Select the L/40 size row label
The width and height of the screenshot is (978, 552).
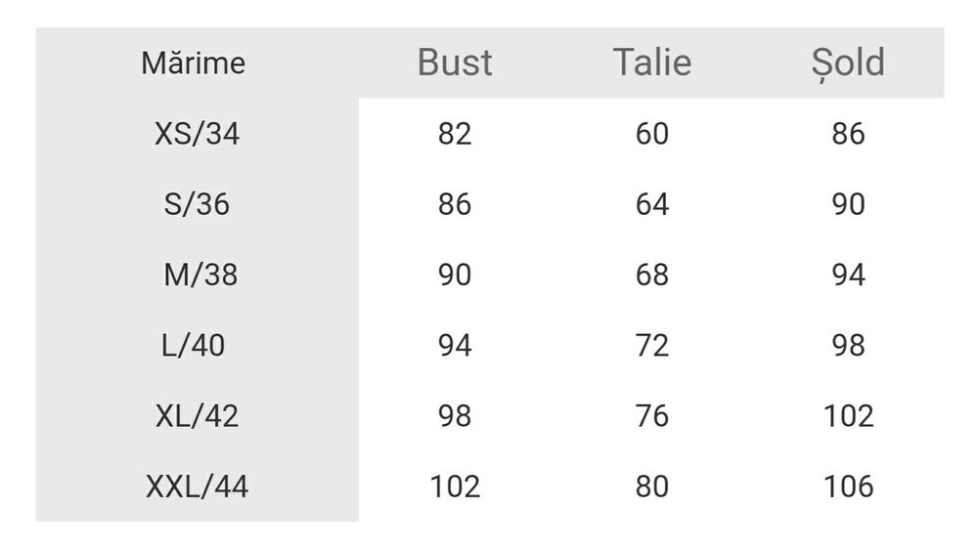(x=193, y=346)
